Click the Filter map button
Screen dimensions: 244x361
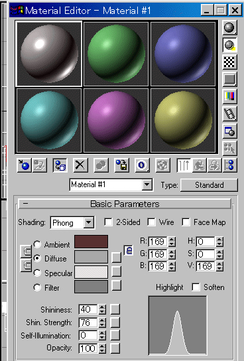point(117,285)
